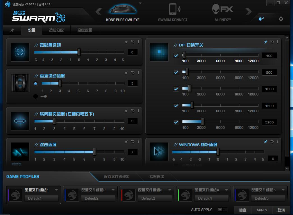
Task: Expand 配置文件编组3 dropdown
Action: point(170,190)
